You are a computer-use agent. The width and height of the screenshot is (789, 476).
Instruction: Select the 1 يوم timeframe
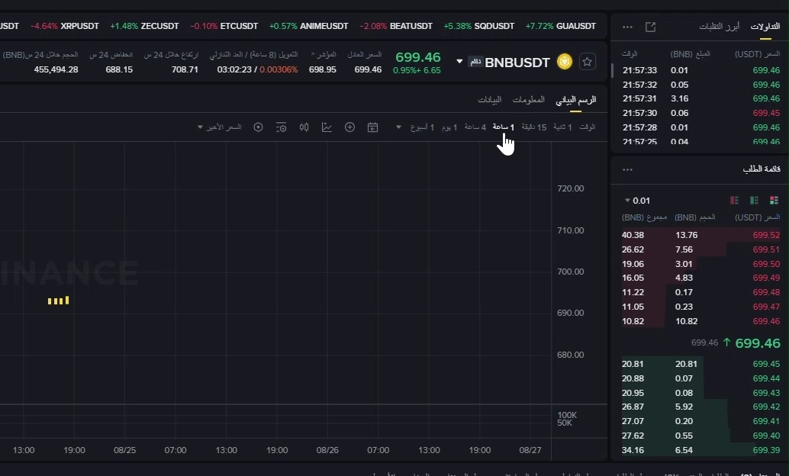[449, 127]
